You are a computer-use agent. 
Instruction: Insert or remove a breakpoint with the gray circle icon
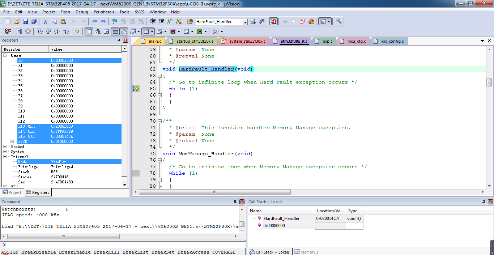(x=285, y=21)
